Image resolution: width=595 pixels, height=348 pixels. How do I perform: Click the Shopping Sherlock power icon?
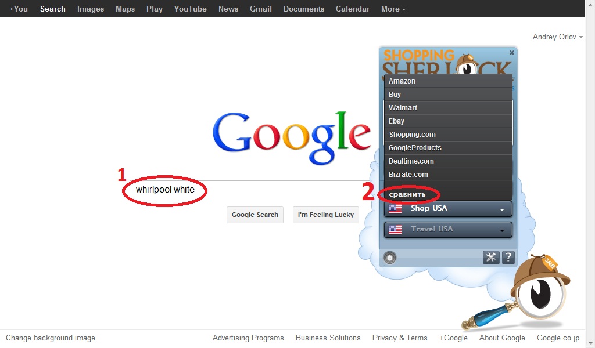click(390, 258)
